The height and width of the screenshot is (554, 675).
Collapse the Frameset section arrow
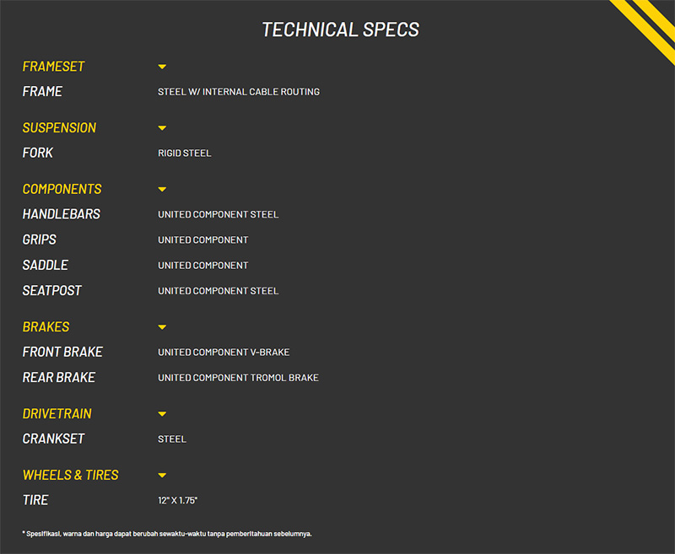[x=162, y=67]
